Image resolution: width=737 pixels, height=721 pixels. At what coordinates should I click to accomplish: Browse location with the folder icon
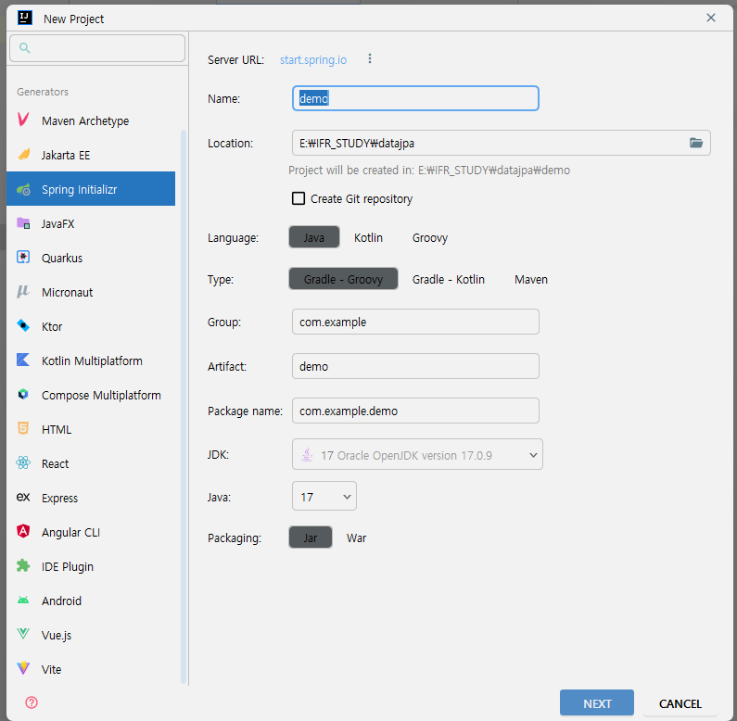(x=696, y=143)
